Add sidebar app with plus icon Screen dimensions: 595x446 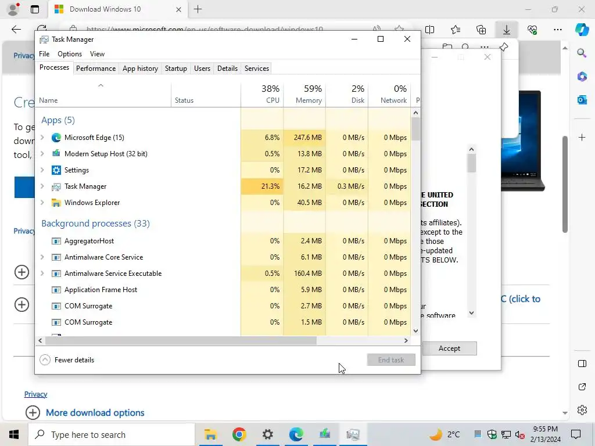point(582,137)
